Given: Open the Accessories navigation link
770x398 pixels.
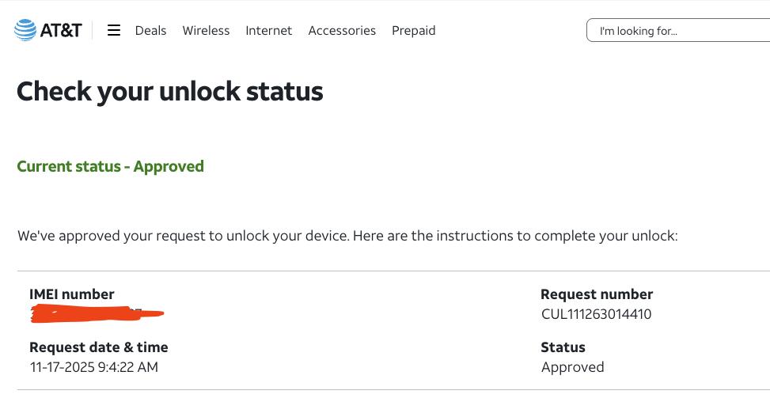Looking at the screenshot, I should [342, 31].
